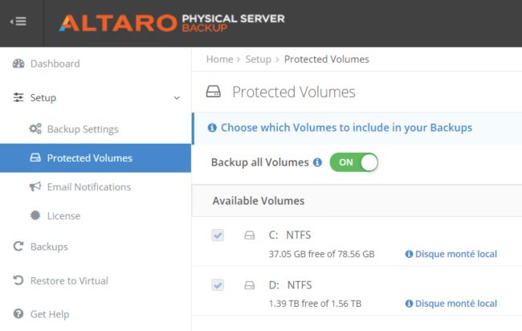Click Disque monté local link for C:
The image size is (522, 331).
point(455,254)
